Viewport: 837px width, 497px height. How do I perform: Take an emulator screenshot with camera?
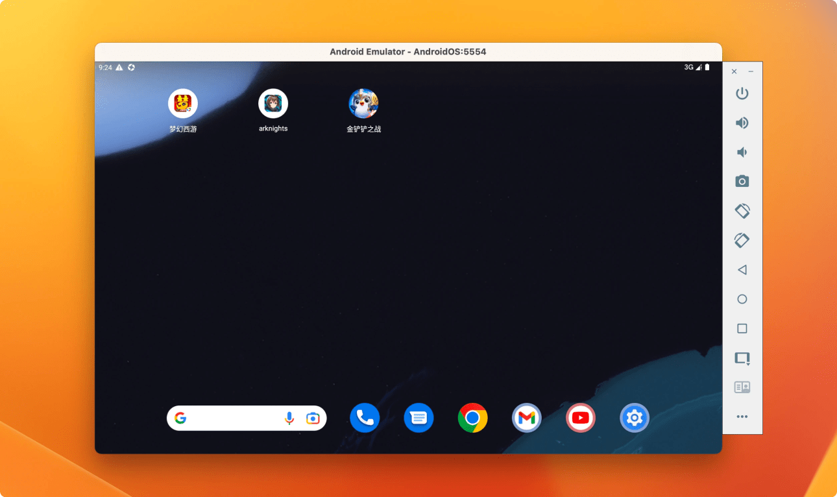click(x=742, y=182)
